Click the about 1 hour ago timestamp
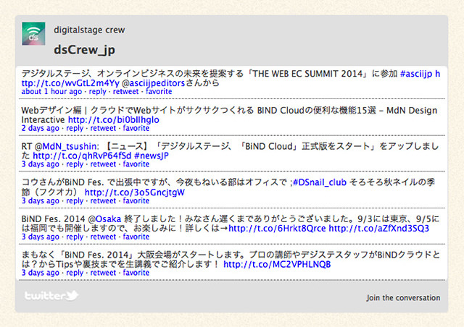 click(51, 92)
